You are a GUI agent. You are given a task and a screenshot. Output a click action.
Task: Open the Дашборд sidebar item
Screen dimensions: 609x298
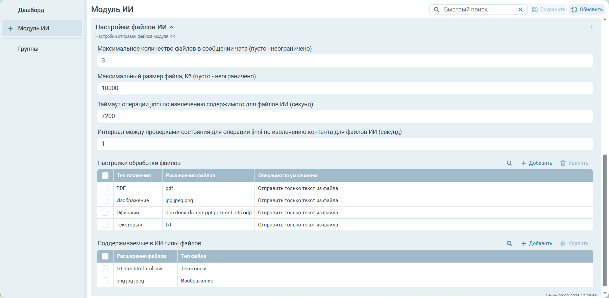click(x=31, y=10)
